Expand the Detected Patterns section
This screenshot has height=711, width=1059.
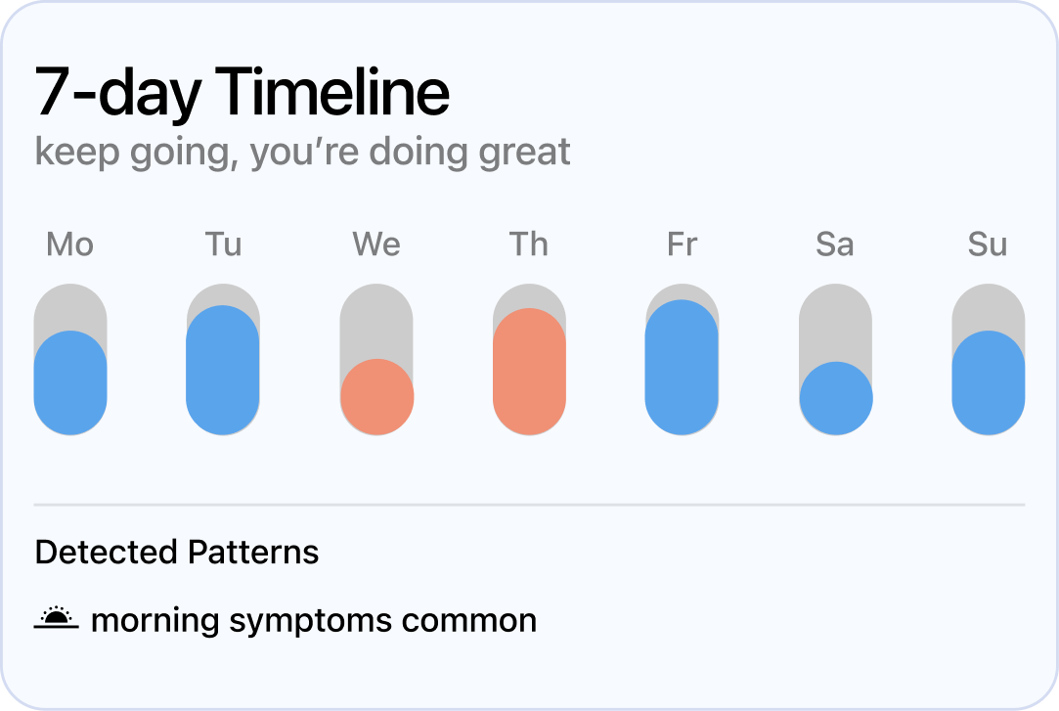tap(176, 552)
